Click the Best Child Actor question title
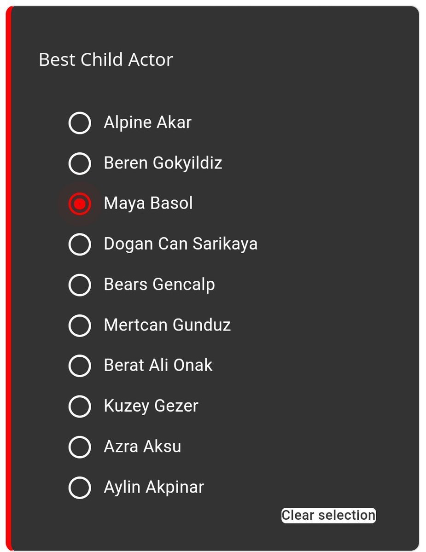Image resolution: width=426 pixels, height=552 pixels. (105, 60)
